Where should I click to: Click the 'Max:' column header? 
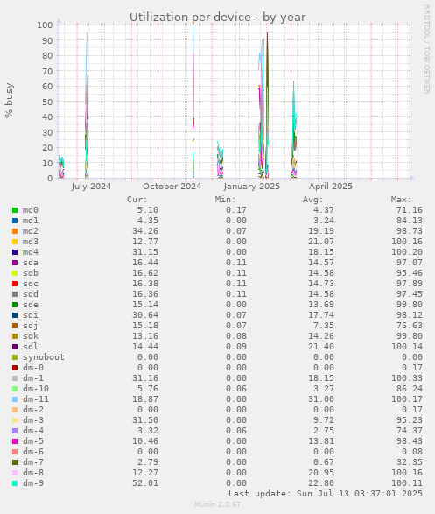[x=401, y=200]
